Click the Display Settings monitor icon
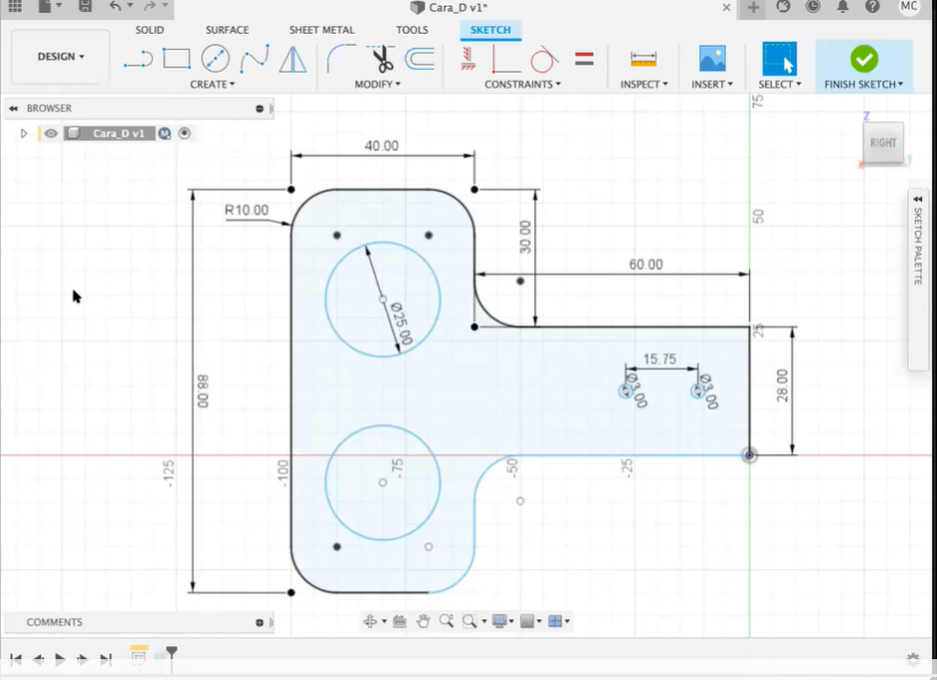This screenshot has height=680, width=937. (x=499, y=621)
